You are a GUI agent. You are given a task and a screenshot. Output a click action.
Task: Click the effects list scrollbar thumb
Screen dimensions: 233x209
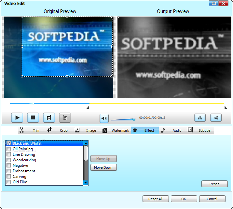86,153
